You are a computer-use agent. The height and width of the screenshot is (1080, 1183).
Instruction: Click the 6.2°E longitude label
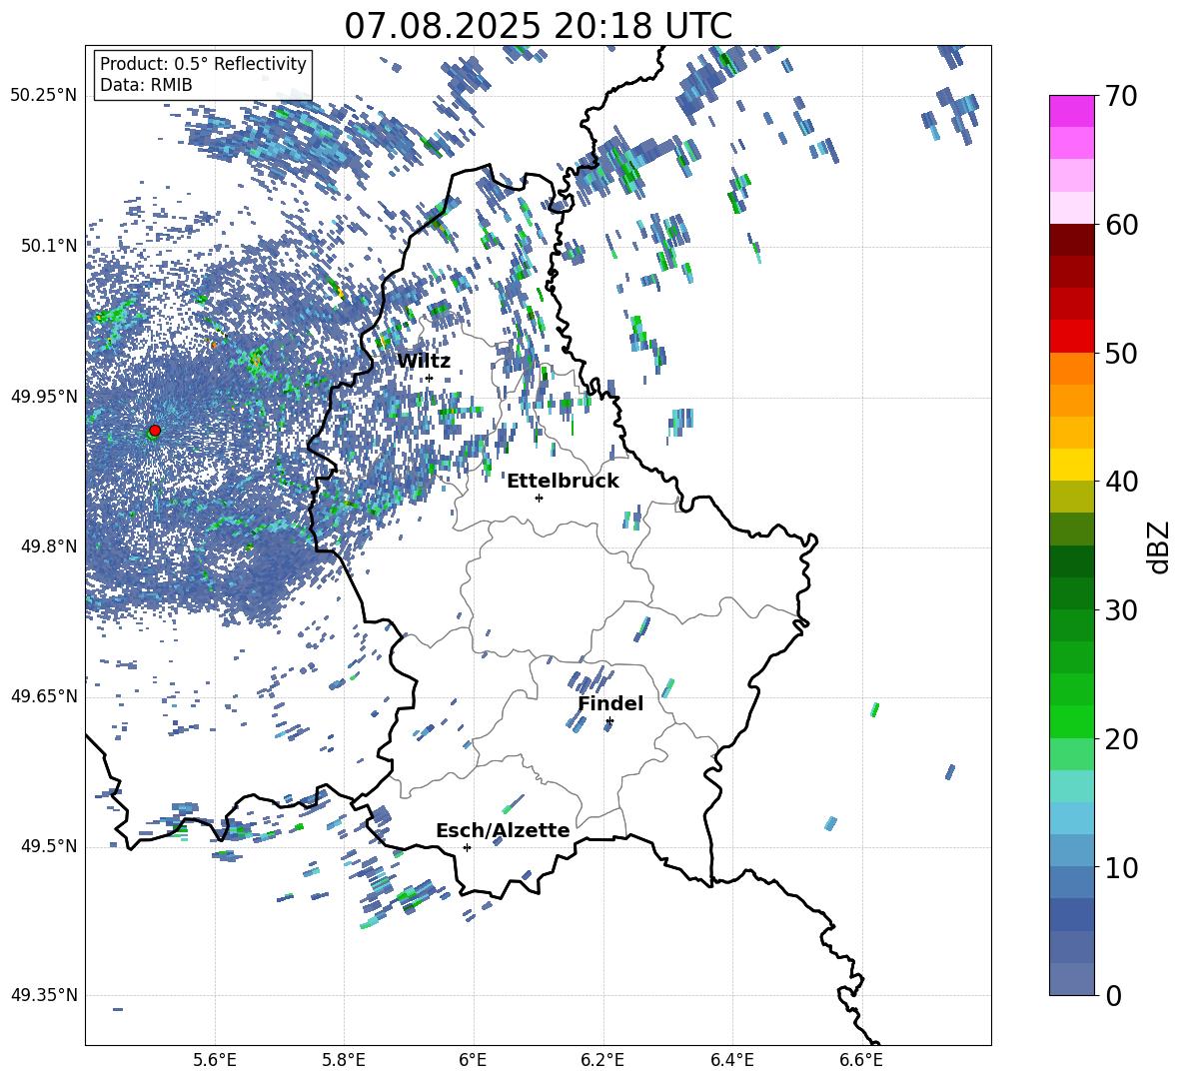click(x=602, y=1060)
